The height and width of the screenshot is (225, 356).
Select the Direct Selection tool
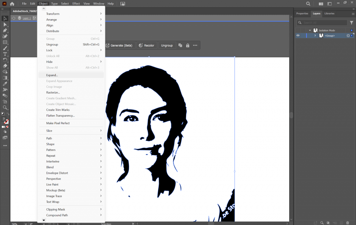click(5, 25)
